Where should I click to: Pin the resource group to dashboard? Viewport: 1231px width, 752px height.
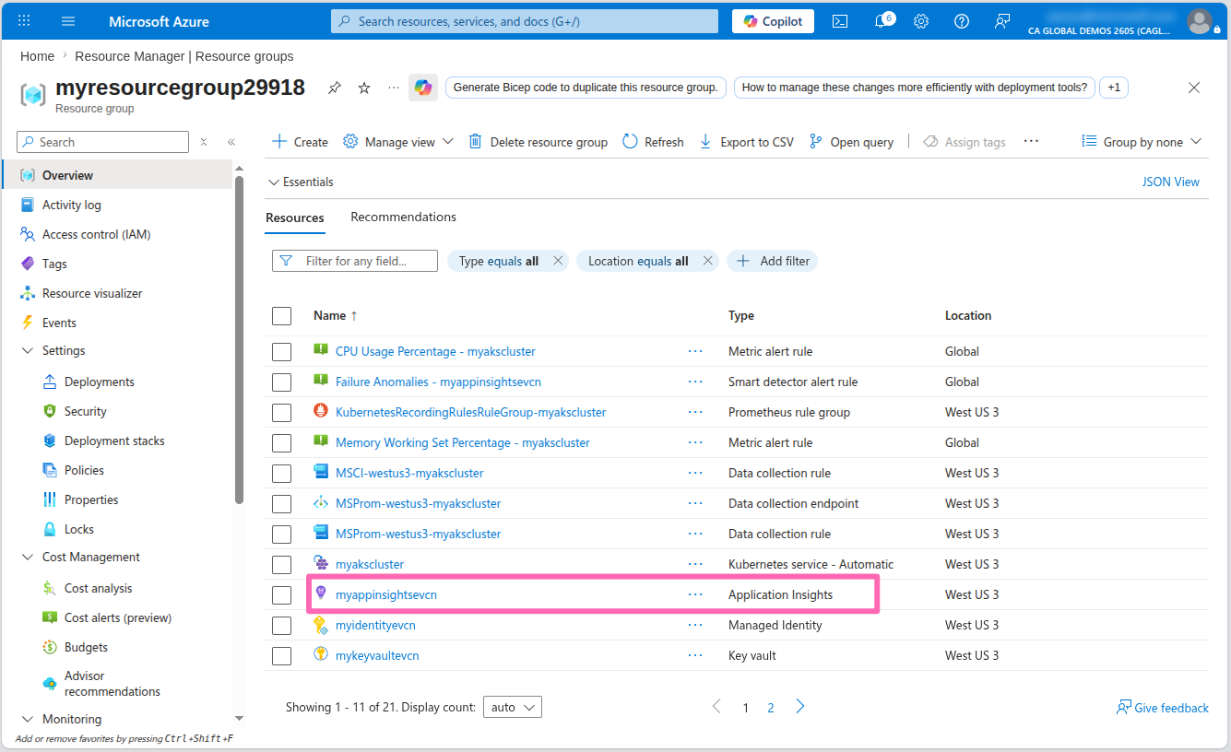pos(335,88)
